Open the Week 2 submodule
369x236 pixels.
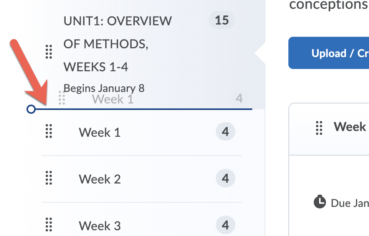(99, 179)
